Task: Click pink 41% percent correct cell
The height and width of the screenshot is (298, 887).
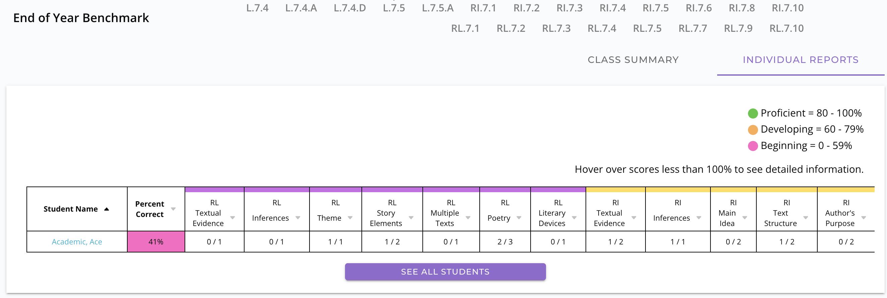Action: (156, 242)
